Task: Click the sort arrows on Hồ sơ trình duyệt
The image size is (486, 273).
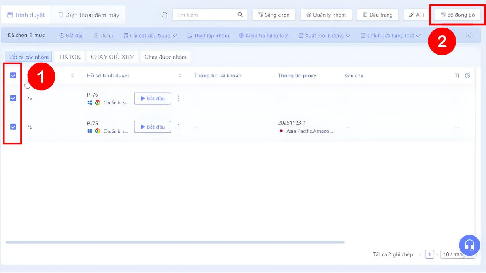Action: pos(180,76)
